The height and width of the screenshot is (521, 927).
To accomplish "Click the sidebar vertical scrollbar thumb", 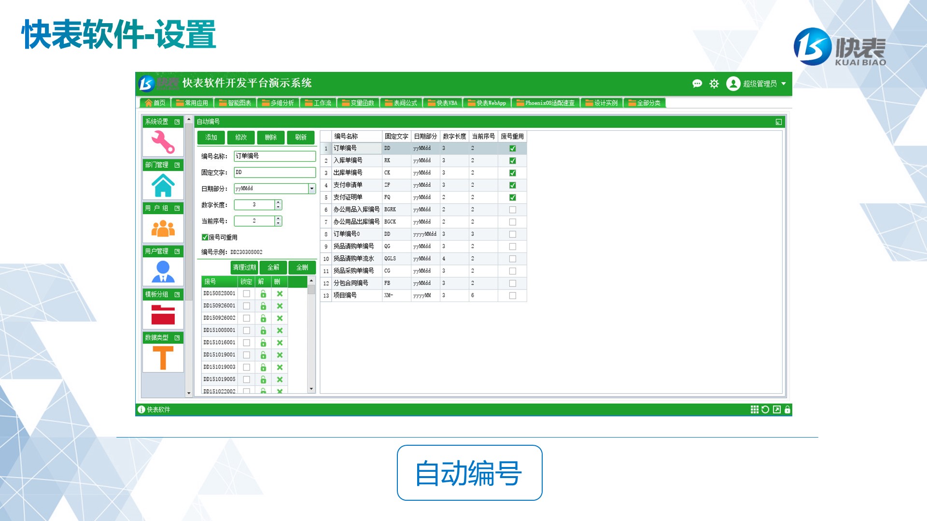I will point(189,212).
